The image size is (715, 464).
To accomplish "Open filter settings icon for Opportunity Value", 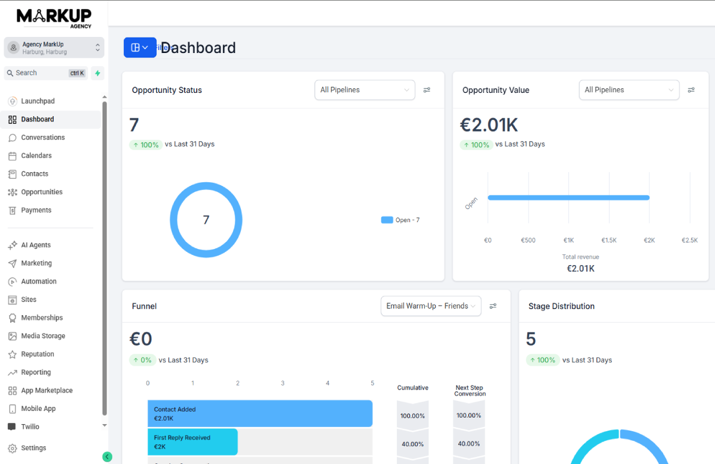I will pos(691,90).
